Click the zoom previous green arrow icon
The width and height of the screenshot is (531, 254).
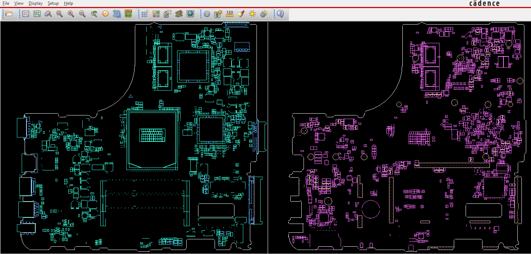(x=94, y=14)
